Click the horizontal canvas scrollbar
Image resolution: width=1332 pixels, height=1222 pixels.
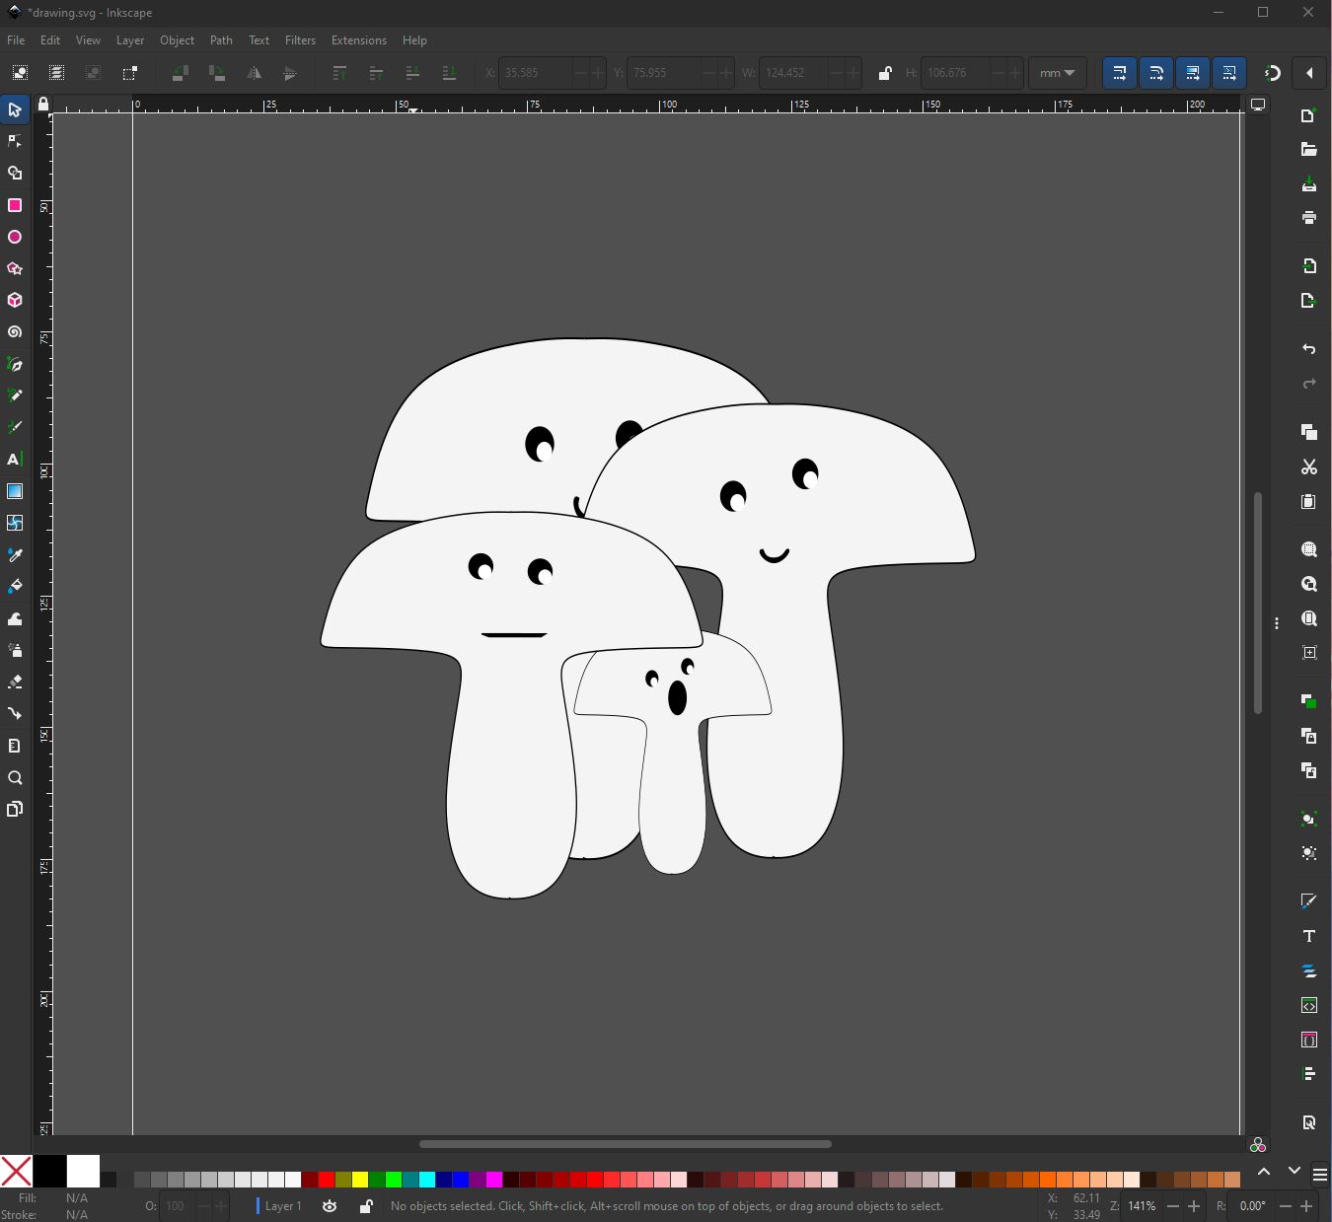pyautogui.click(x=626, y=1144)
